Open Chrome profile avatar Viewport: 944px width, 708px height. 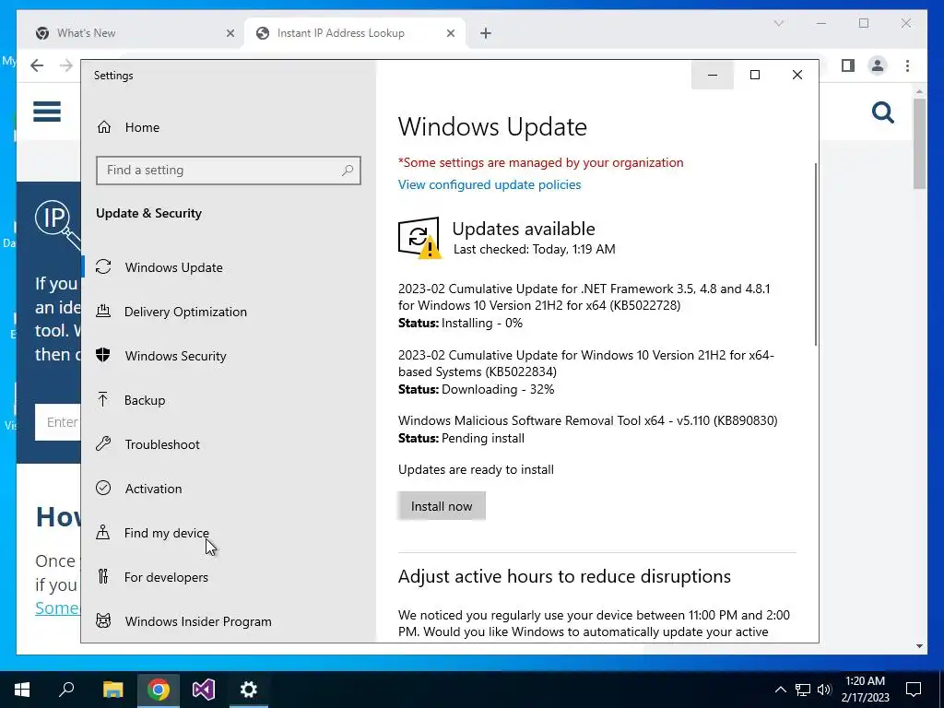[878, 65]
